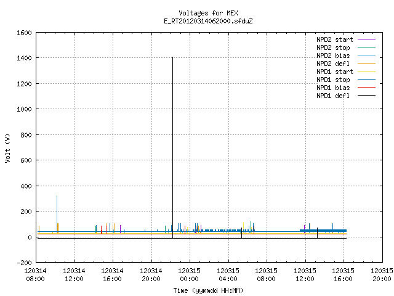394x296 pixels.
Task: Click the '120315 08:00' x-axis label
Action: [x=266, y=275]
